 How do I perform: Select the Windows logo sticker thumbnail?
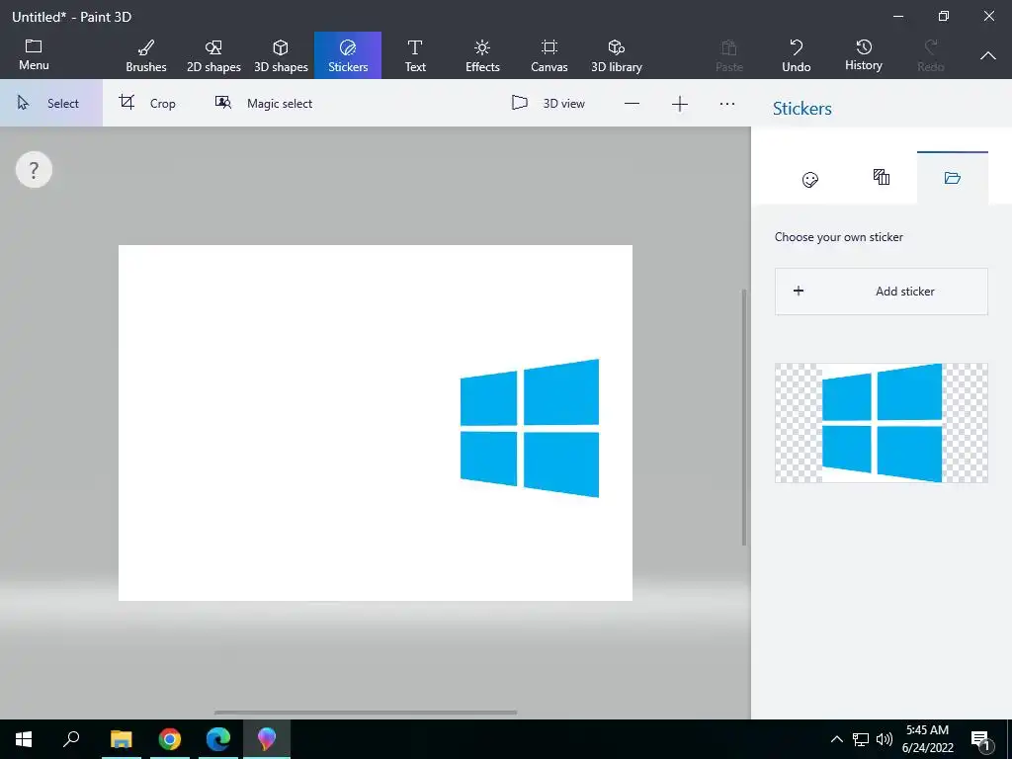pos(881,423)
